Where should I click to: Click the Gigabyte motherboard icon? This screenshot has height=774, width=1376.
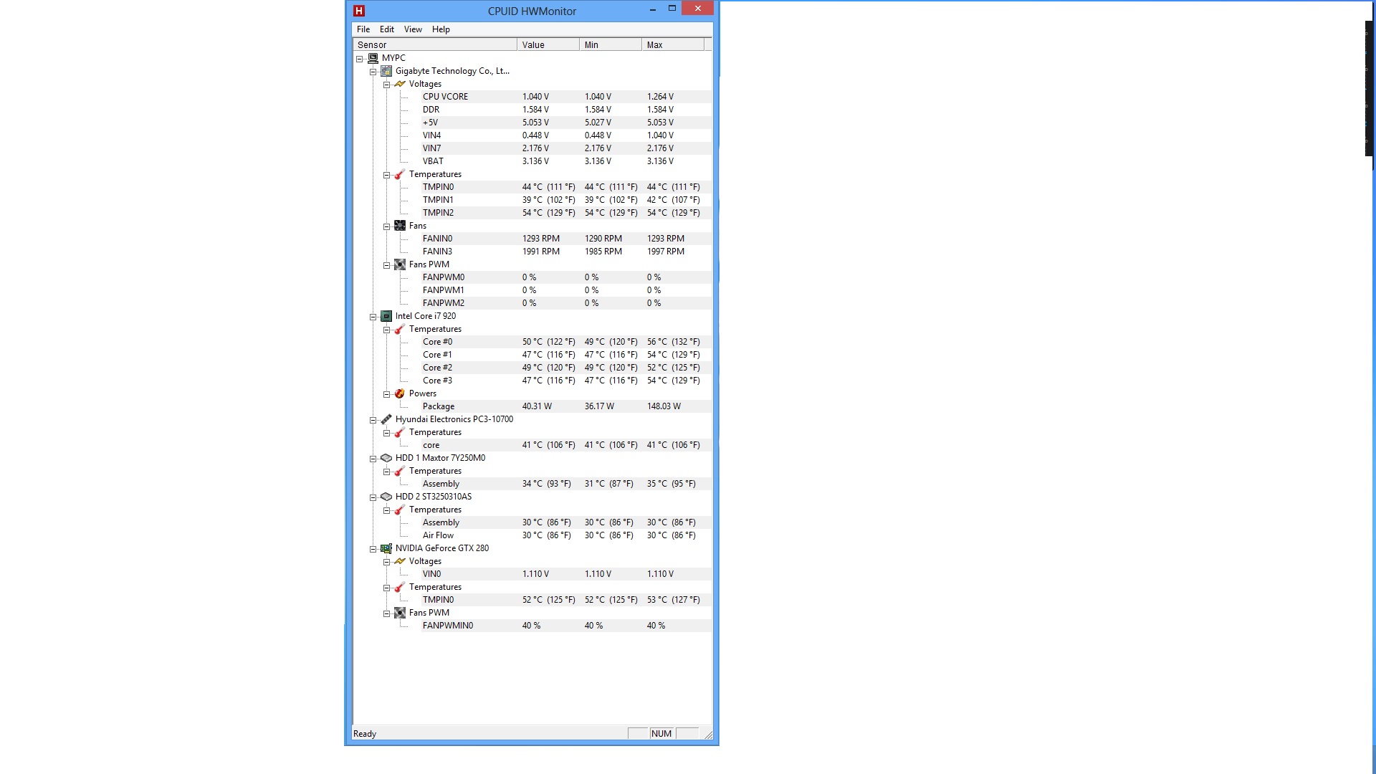386,71
